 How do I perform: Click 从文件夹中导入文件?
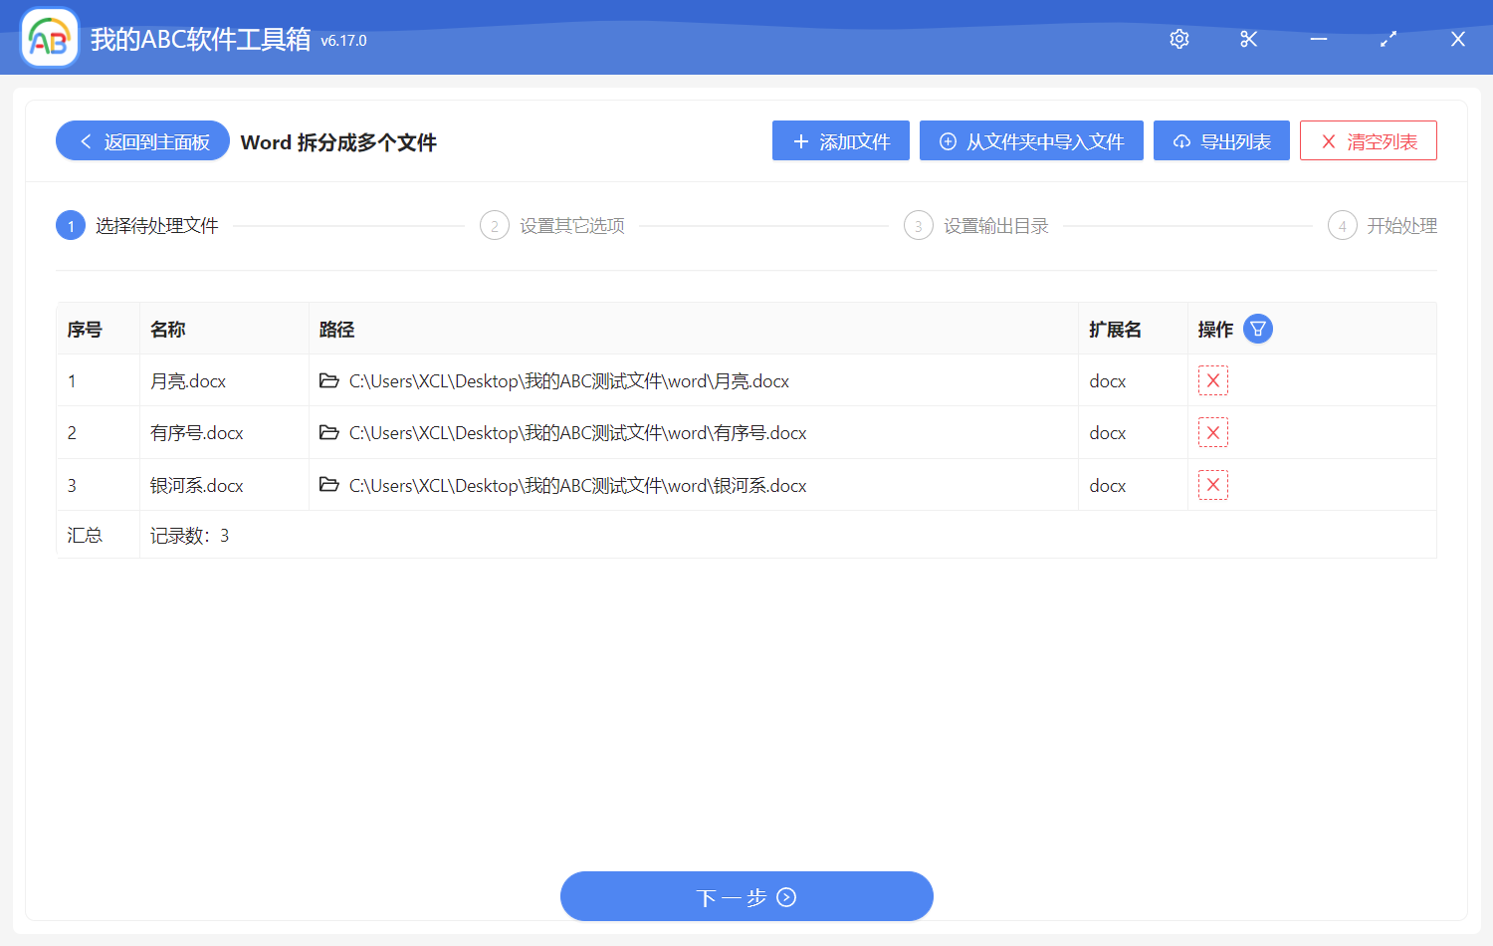point(1031,140)
